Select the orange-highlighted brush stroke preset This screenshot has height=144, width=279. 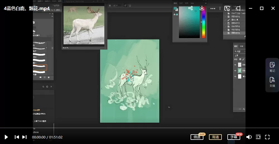point(40,67)
